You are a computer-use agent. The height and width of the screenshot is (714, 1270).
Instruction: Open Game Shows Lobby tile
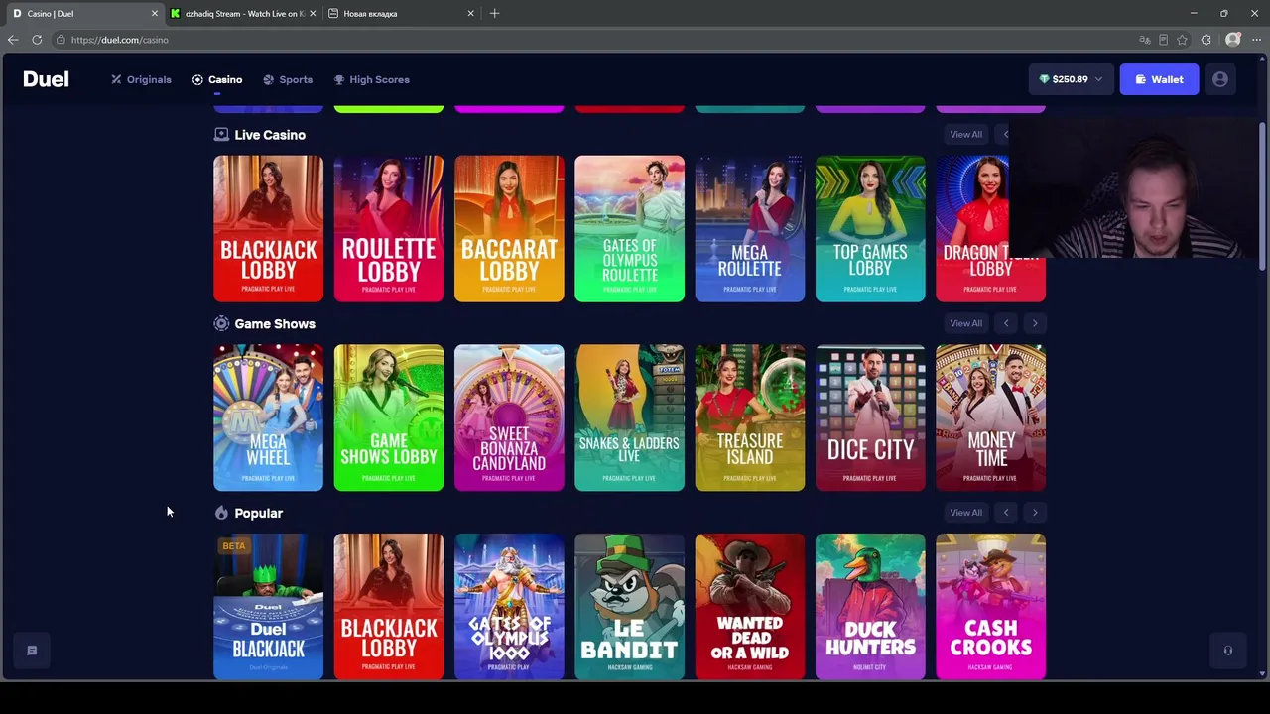[x=389, y=417]
